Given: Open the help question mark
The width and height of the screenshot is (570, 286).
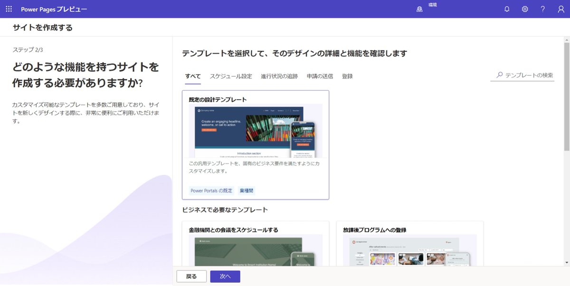Looking at the screenshot, I should tap(542, 9).
